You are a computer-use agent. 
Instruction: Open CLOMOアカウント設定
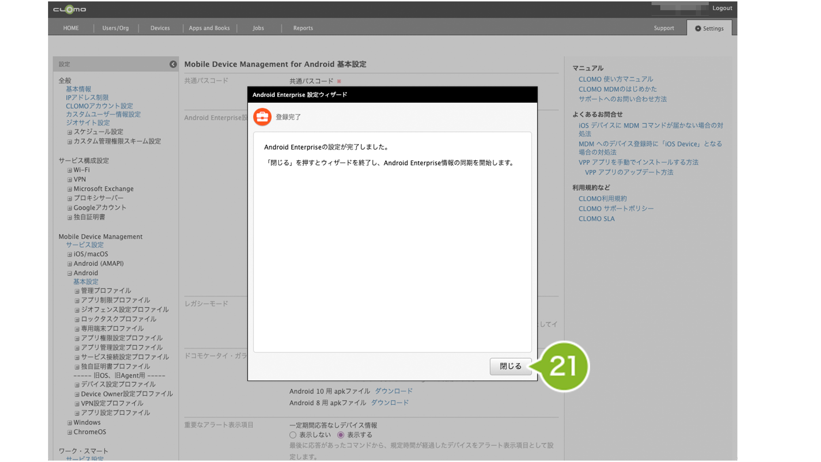click(99, 106)
